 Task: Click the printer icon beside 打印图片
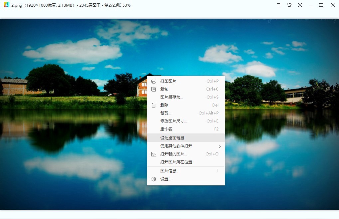click(153, 81)
